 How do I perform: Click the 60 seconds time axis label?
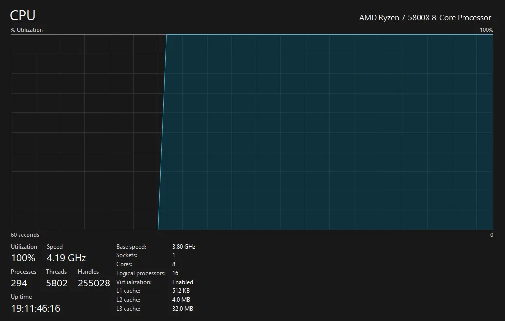pyautogui.click(x=25, y=235)
